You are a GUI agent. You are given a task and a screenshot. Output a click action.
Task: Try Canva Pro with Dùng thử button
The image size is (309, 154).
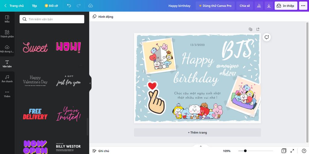215,6
